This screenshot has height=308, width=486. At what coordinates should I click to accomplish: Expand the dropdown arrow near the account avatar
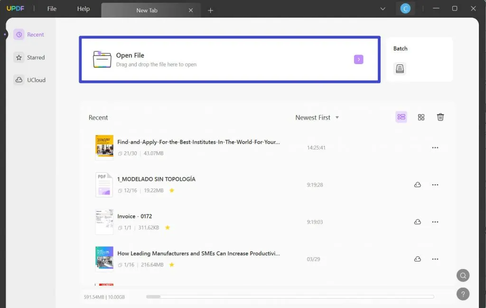(383, 9)
